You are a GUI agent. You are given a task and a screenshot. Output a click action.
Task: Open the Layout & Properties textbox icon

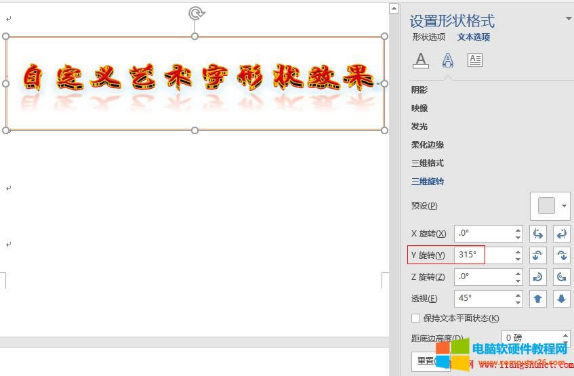click(x=475, y=60)
